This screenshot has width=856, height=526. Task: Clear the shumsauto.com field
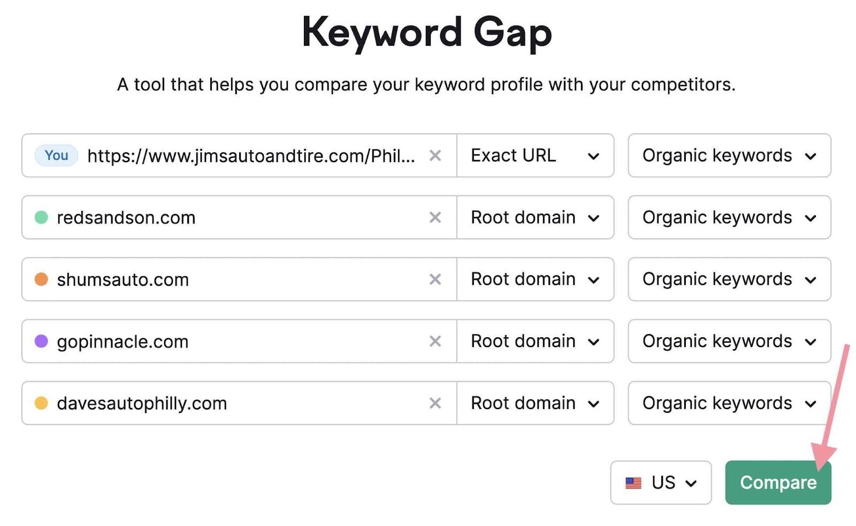click(435, 279)
